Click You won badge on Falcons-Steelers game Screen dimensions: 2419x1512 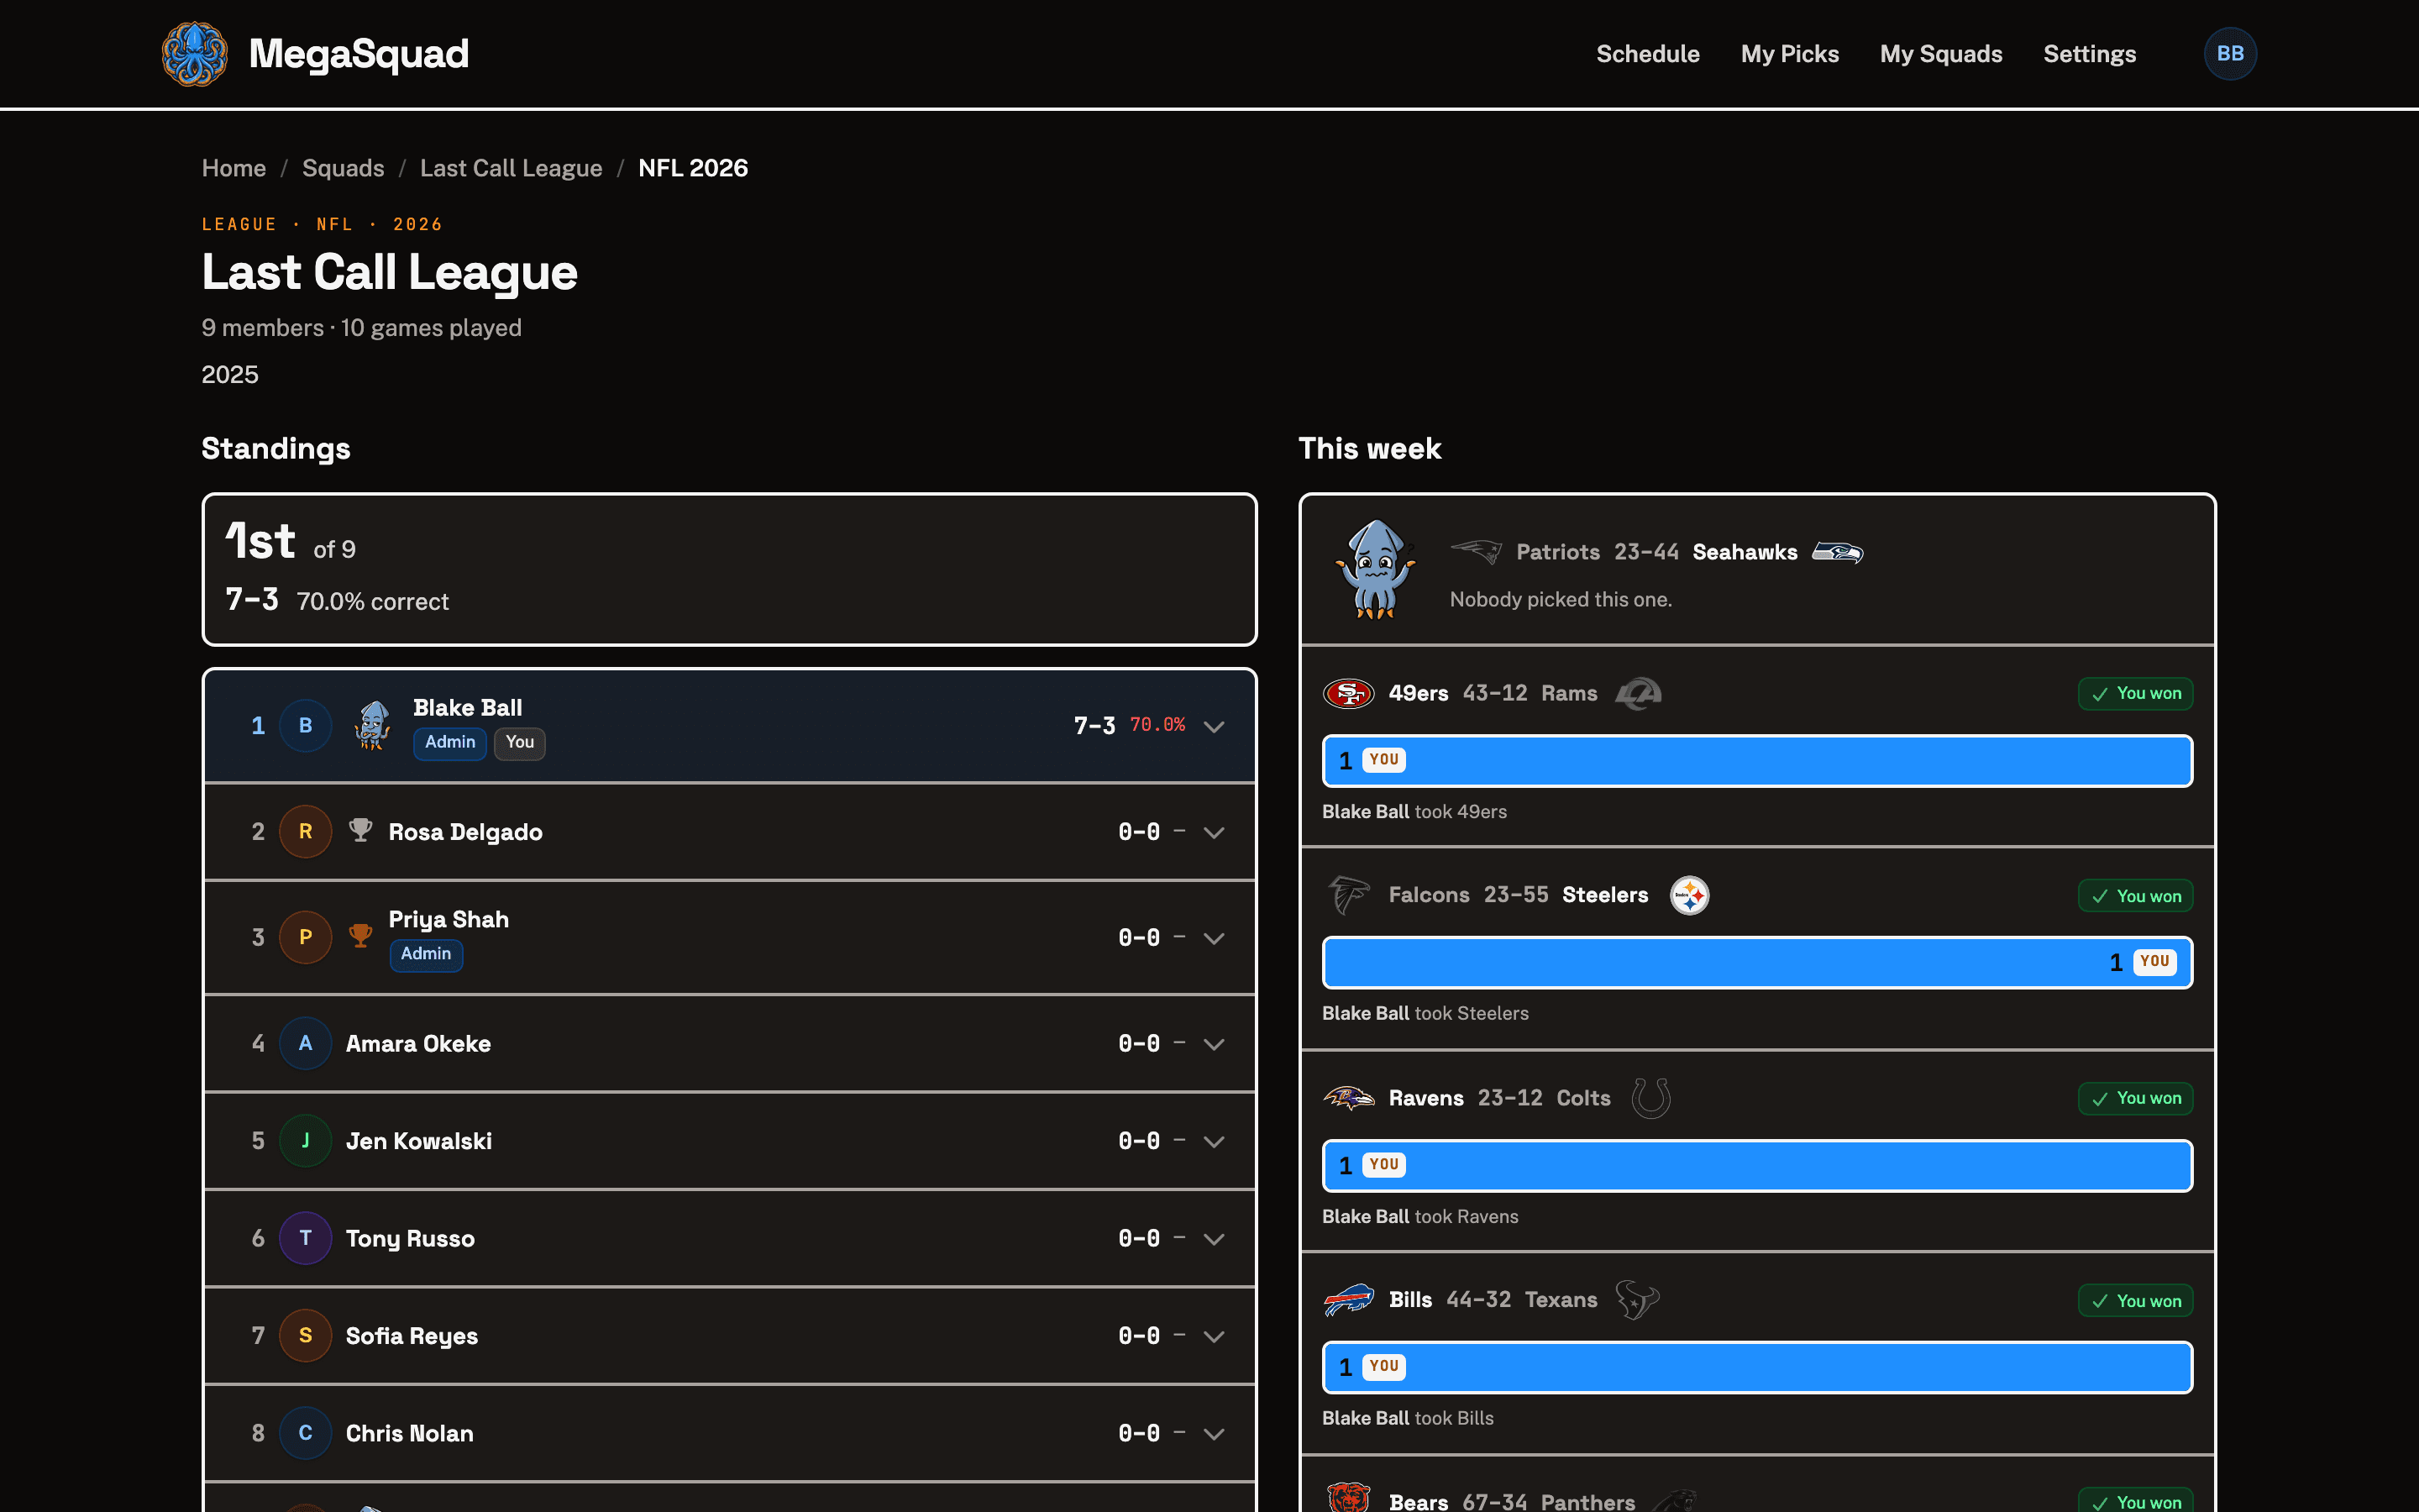pos(2135,896)
